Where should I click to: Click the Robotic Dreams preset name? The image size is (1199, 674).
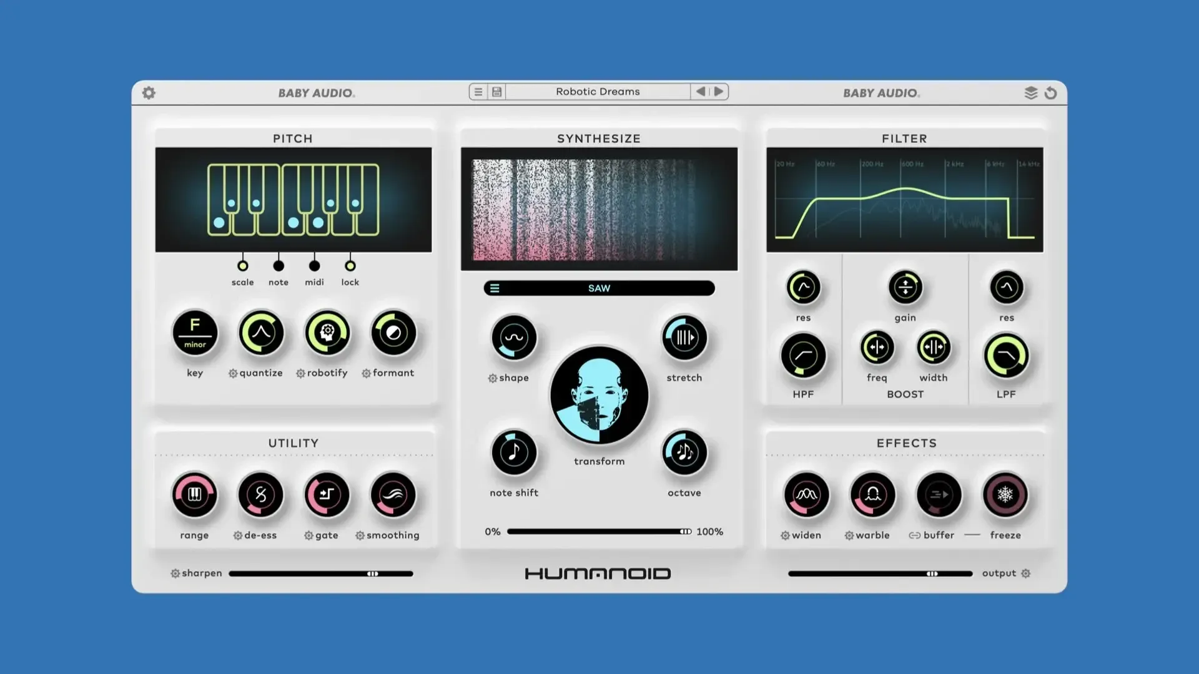coord(598,91)
